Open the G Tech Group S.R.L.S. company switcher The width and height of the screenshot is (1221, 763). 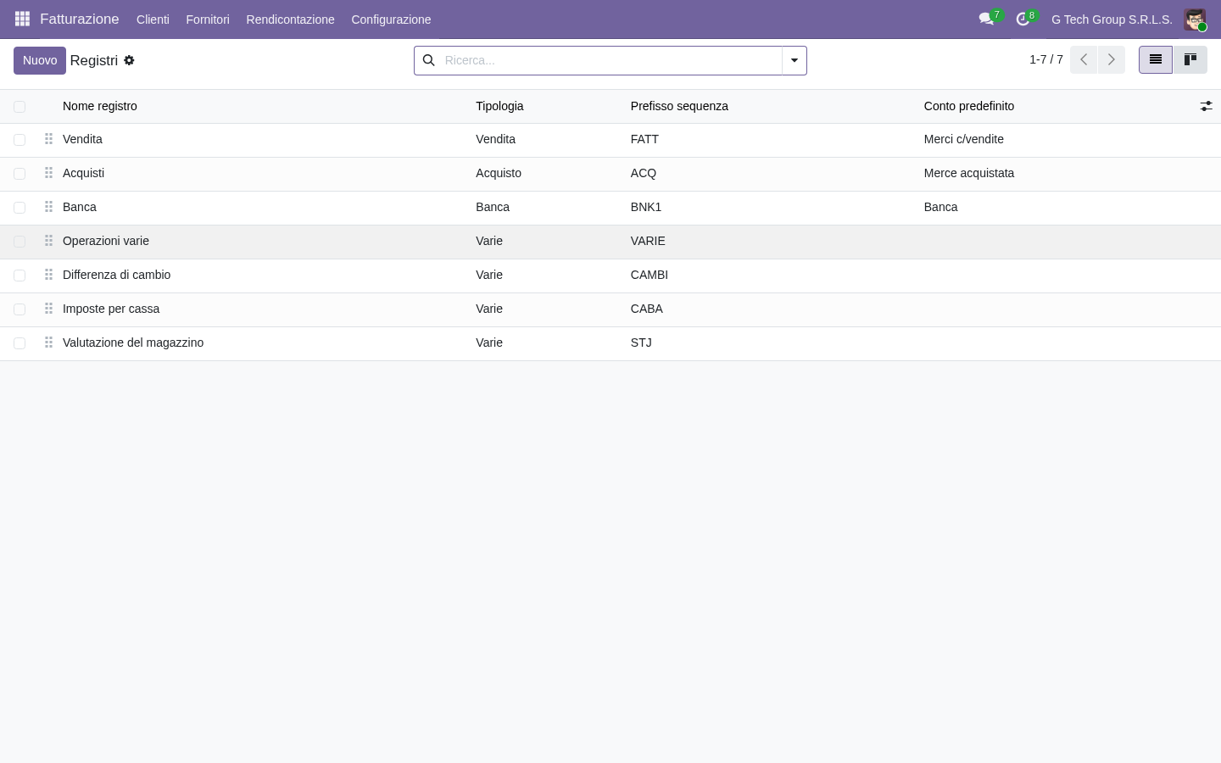[x=1112, y=19]
